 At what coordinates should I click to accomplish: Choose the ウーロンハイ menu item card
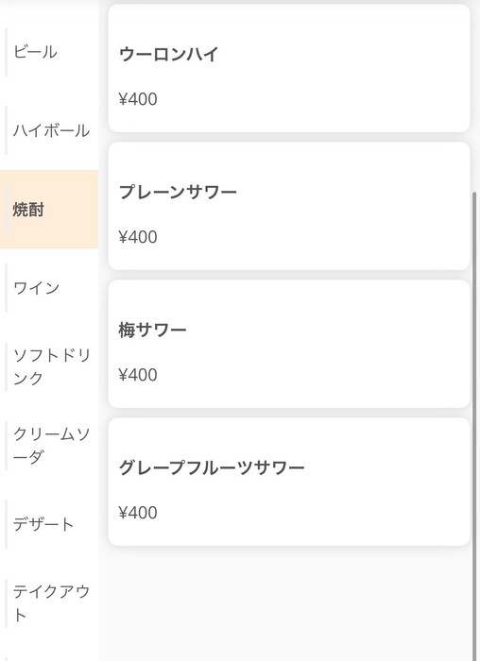(x=289, y=68)
